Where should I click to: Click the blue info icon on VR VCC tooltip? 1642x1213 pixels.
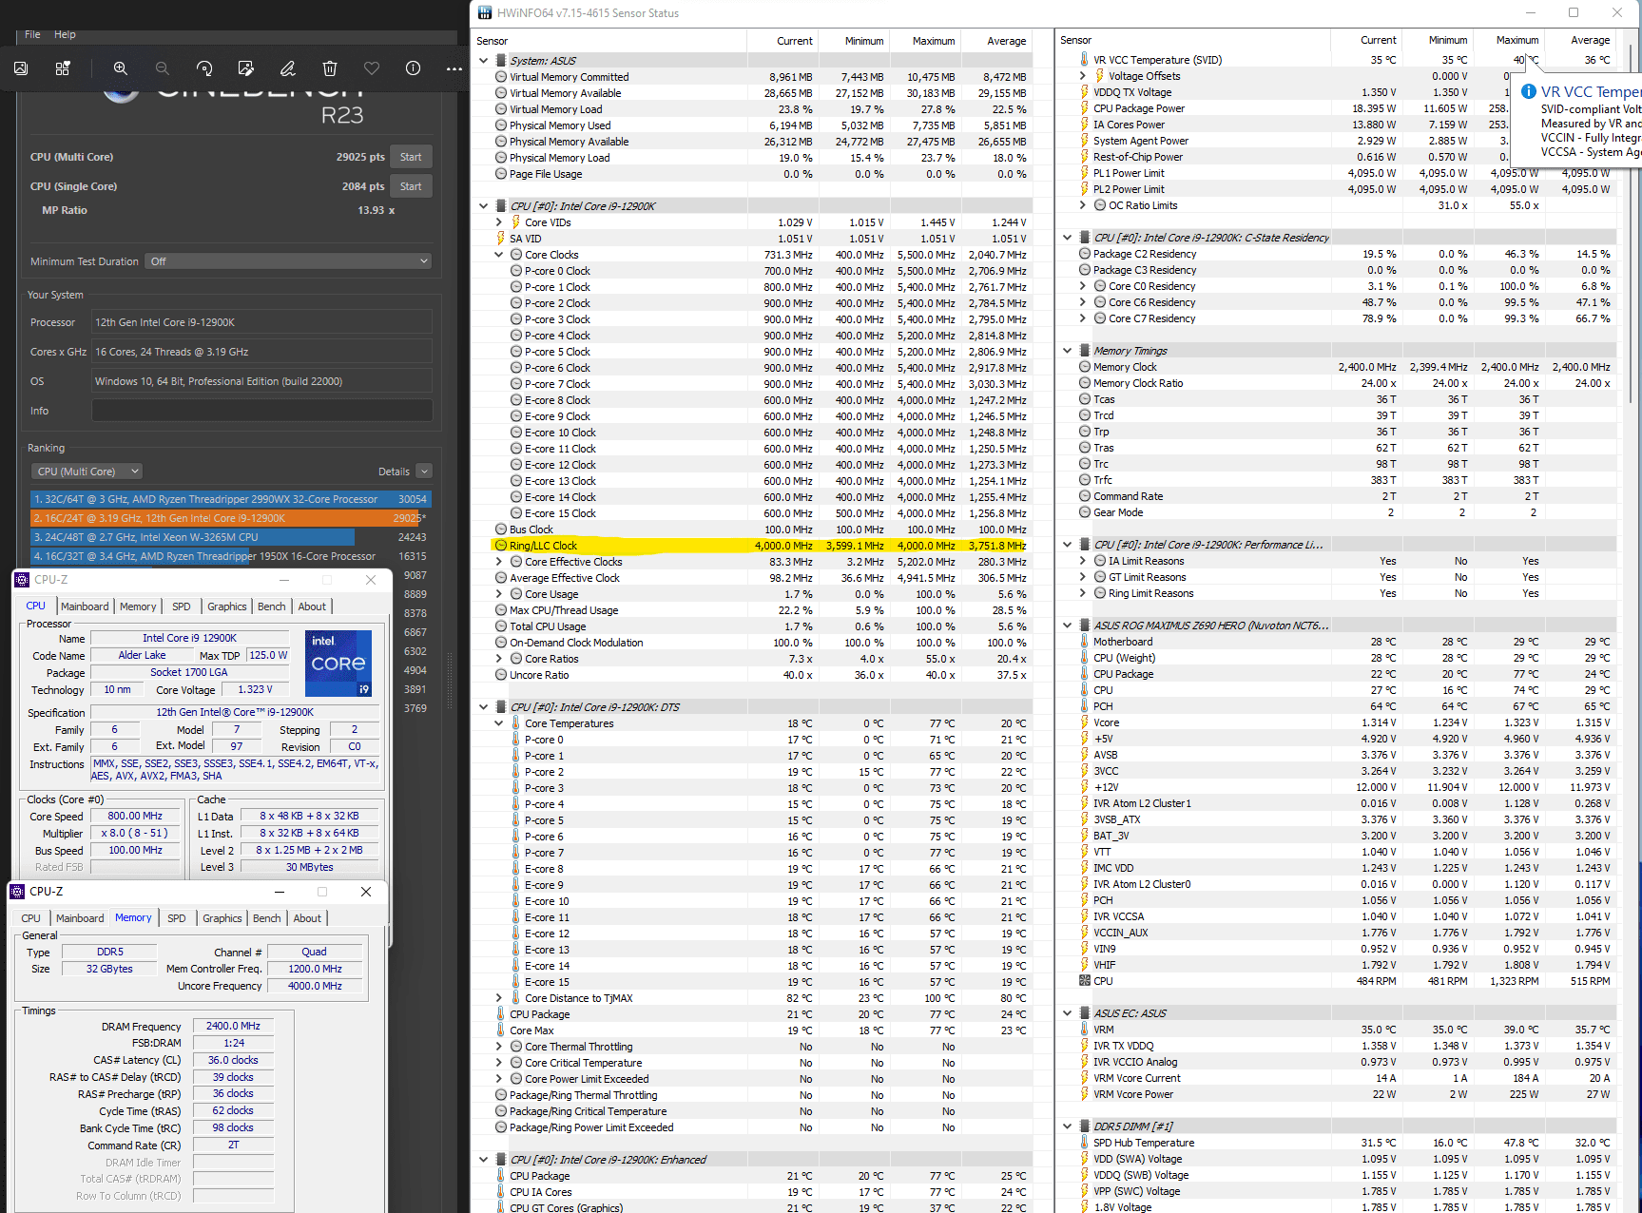click(x=1529, y=91)
